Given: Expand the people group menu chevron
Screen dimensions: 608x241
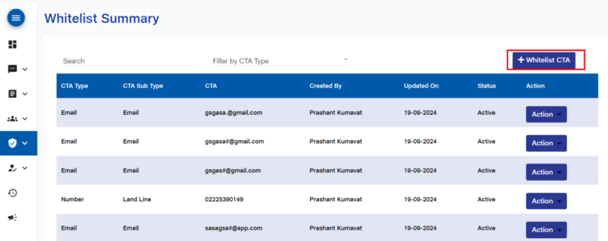Looking at the screenshot, I should coord(25,119).
